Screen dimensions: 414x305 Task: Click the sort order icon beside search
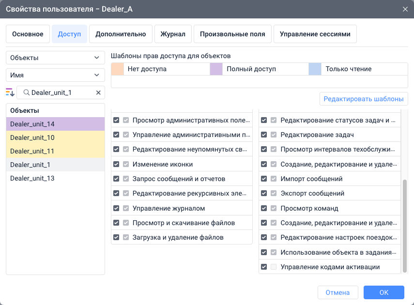(x=10, y=92)
